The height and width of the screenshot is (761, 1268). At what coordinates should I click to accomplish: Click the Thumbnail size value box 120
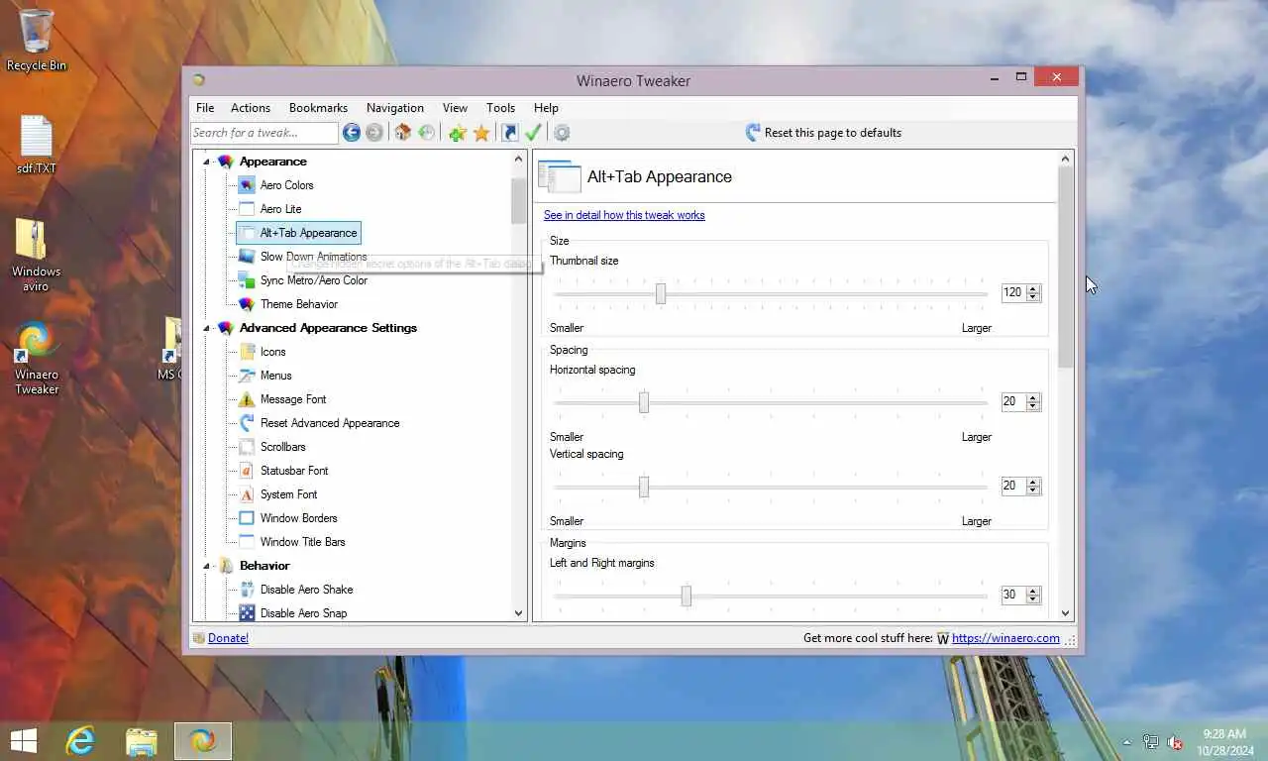coord(1013,292)
